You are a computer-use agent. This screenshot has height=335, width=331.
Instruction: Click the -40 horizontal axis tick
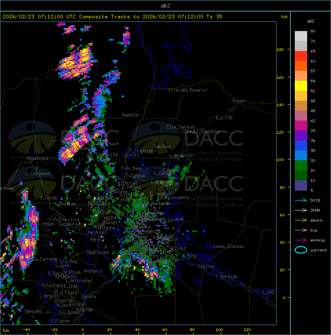[26, 330]
